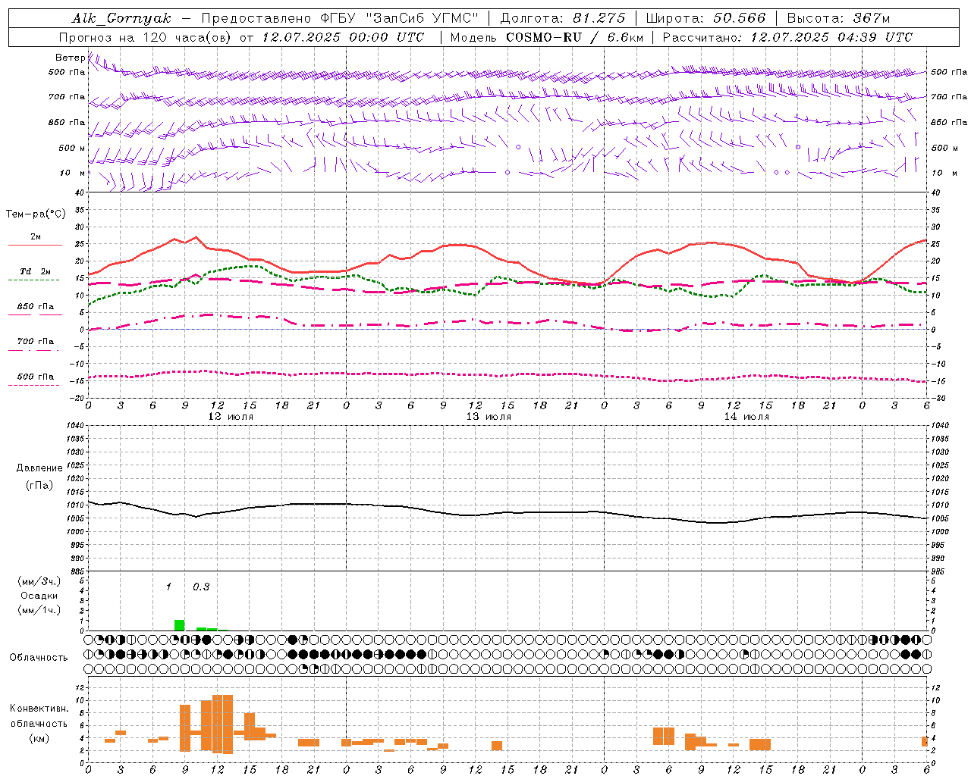Select the 'Модель COSMO-RU / 6.6км' text
971x776 pixels.
click(x=546, y=37)
